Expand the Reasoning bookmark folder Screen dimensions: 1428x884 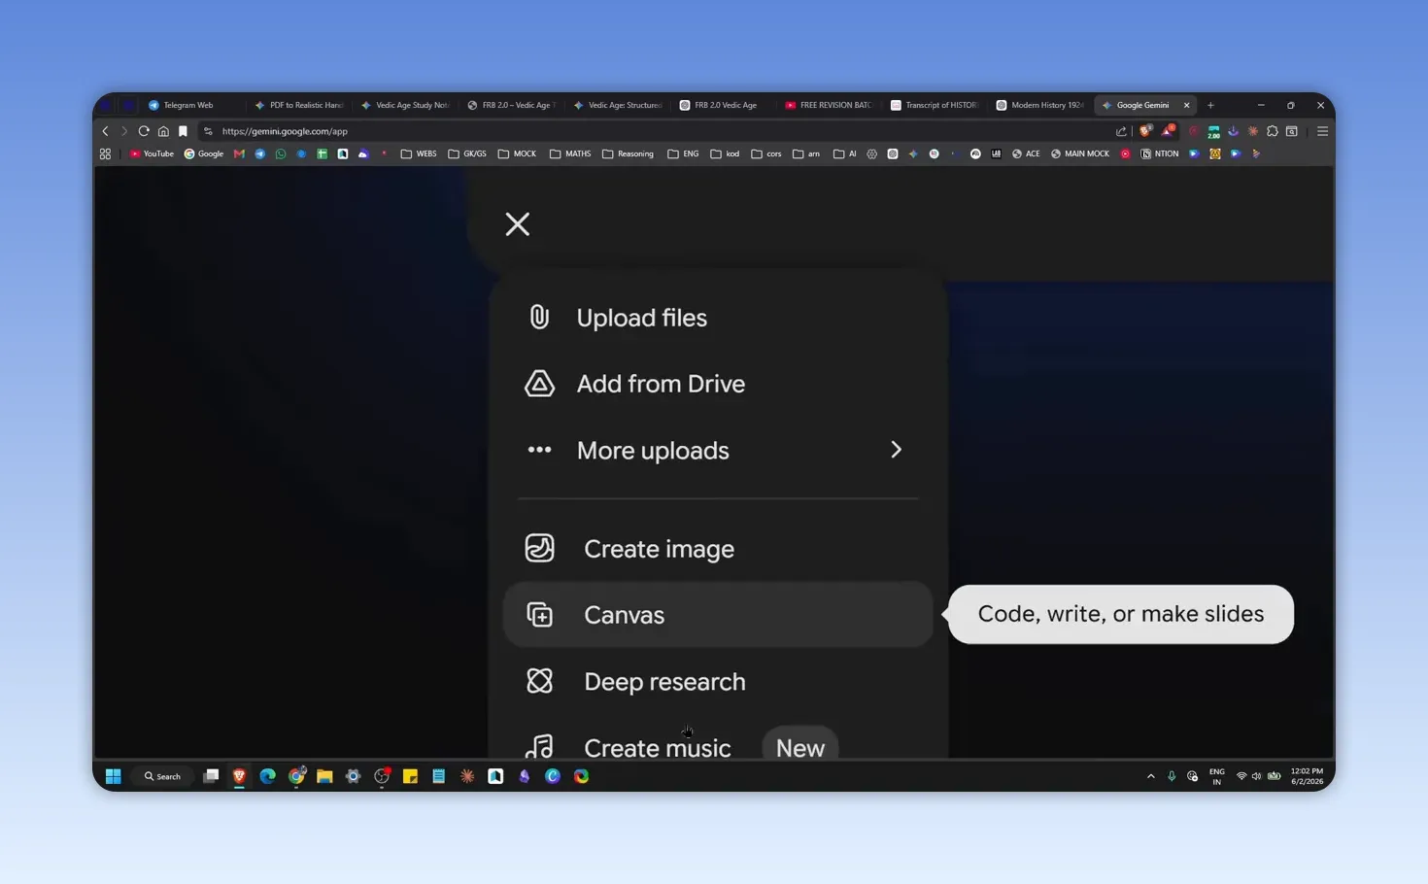click(x=628, y=153)
